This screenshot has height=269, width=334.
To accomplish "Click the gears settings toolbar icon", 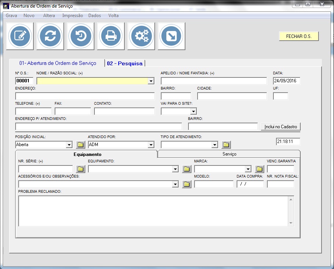I will pos(141,36).
